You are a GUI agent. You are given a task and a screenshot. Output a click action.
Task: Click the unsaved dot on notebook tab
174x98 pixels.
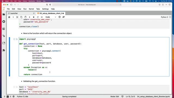(x=63, y=13)
